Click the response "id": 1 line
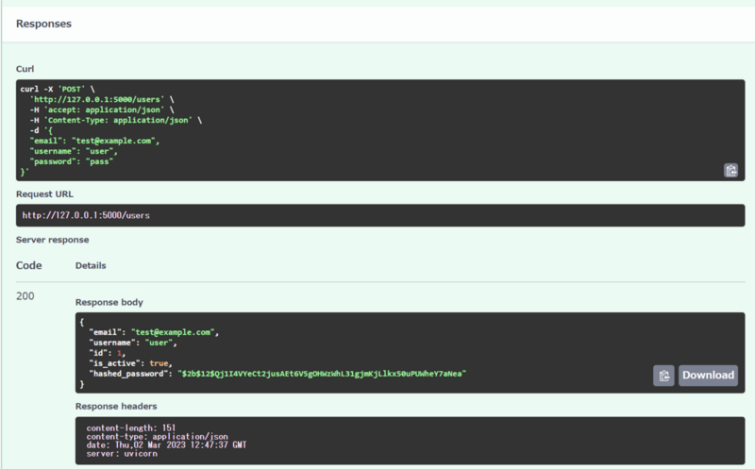 [107, 353]
